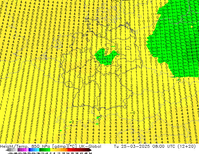Image resolution: width=199 pixels, height=154 pixels.
Task: Click the 54 value on legend scale
Action: pyautogui.click(x=90, y=153)
